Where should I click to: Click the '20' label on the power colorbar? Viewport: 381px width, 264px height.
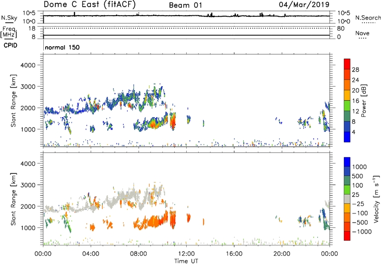(x=355, y=91)
